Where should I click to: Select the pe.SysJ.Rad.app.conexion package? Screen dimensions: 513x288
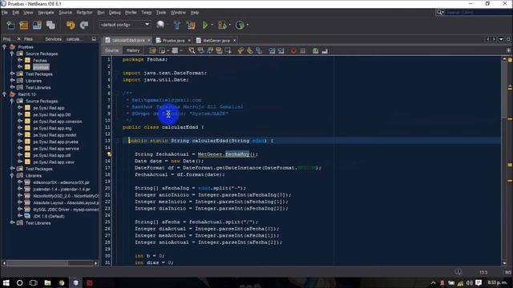click(58, 122)
